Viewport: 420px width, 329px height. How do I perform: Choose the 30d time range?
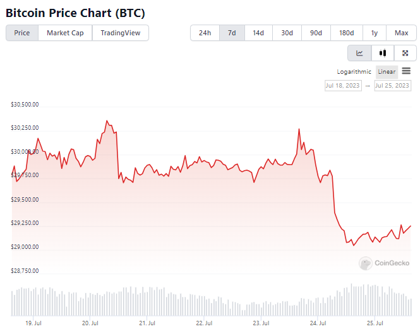pos(287,33)
